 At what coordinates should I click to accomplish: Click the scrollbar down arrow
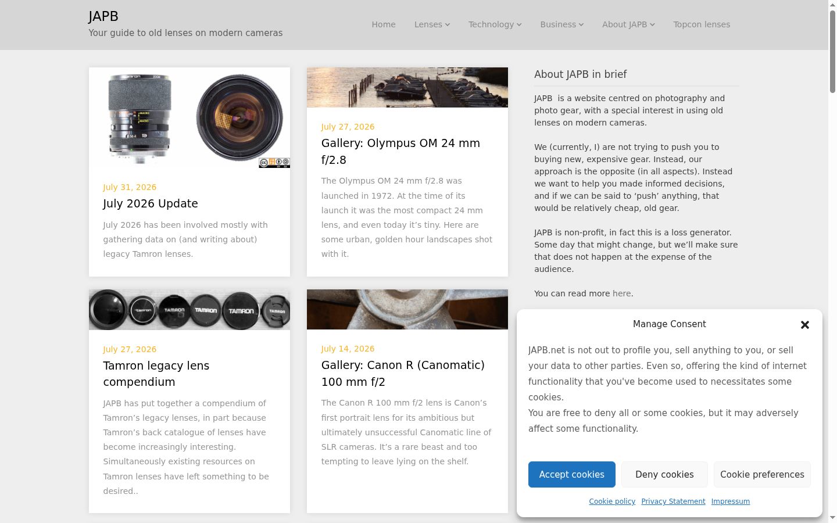832,518
